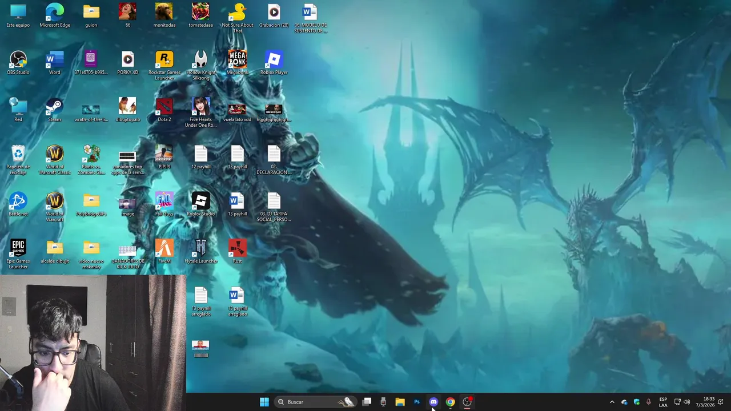Open the guion folder
This screenshot has width=731, height=411.
click(91, 15)
